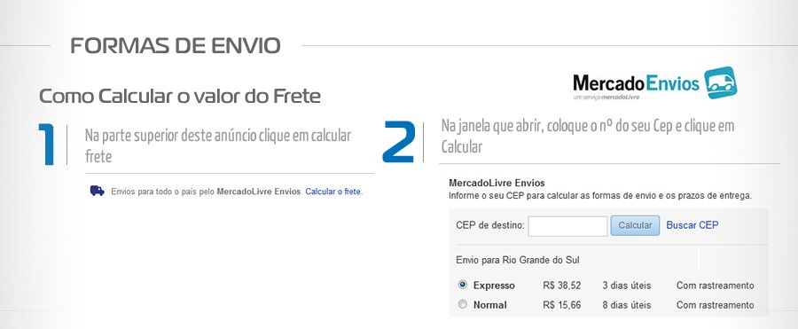
Task: Click the Envio para Rio Grande do Sul text
Action: (518, 260)
